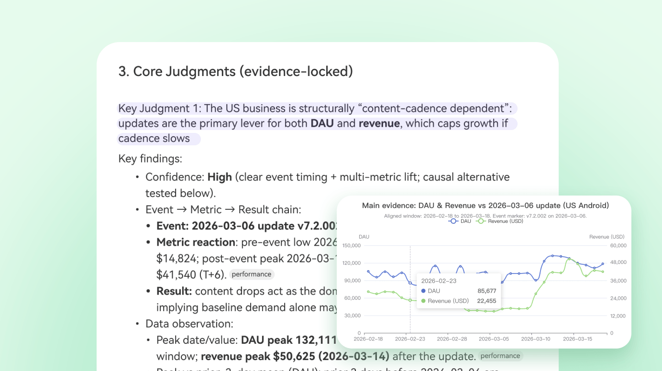Select the last DAU point on the right
Image resolution: width=662 pixels, height=371 pixels.
coord(603,263)
